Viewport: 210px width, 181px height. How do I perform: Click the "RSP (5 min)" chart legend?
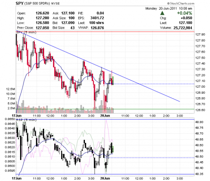(x=26, y=120)
